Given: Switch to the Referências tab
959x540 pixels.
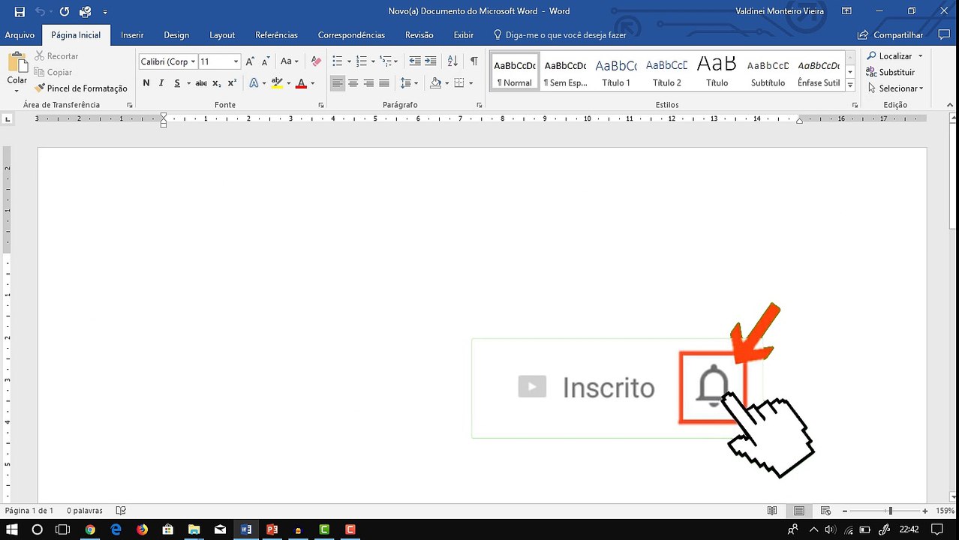Looking at the screenshot, I should [276, 34].
